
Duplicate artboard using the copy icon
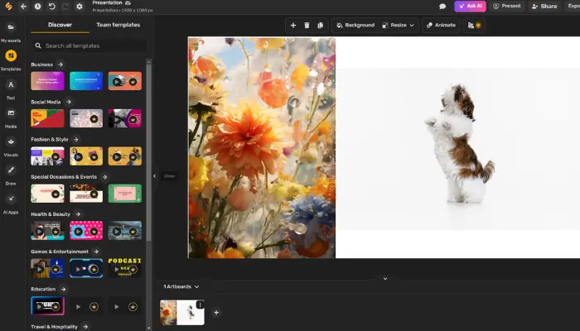pyautogui.click(x=321, y=26)
